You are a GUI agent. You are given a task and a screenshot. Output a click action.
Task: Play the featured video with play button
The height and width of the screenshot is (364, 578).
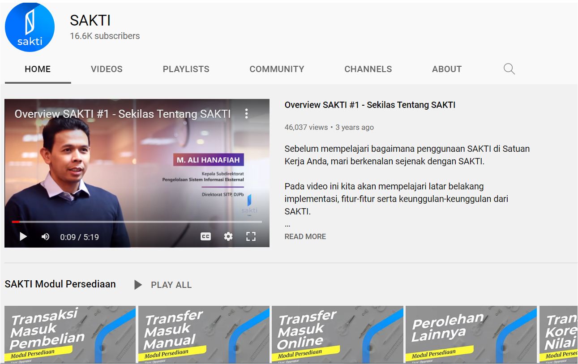23,236
